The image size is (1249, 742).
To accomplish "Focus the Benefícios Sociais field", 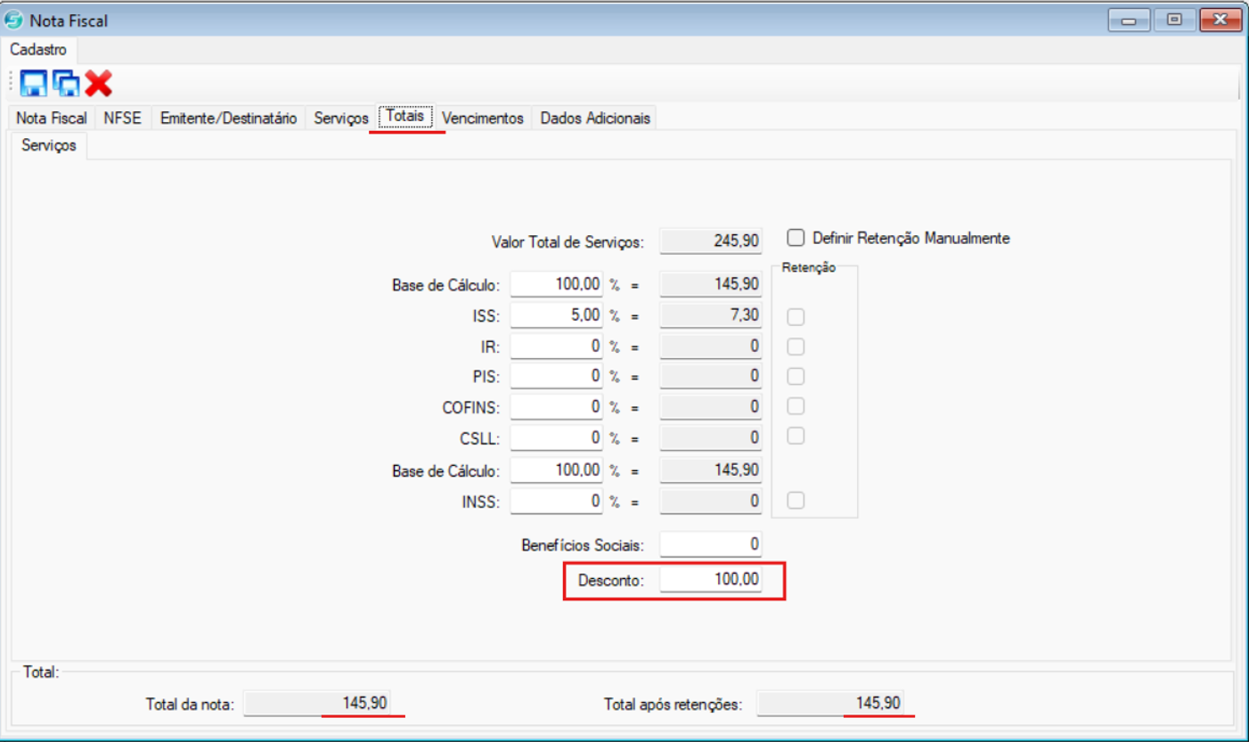I will pos(711,543).
